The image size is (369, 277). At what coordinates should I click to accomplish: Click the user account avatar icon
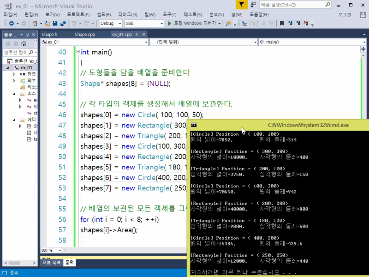tap(363, 15)
